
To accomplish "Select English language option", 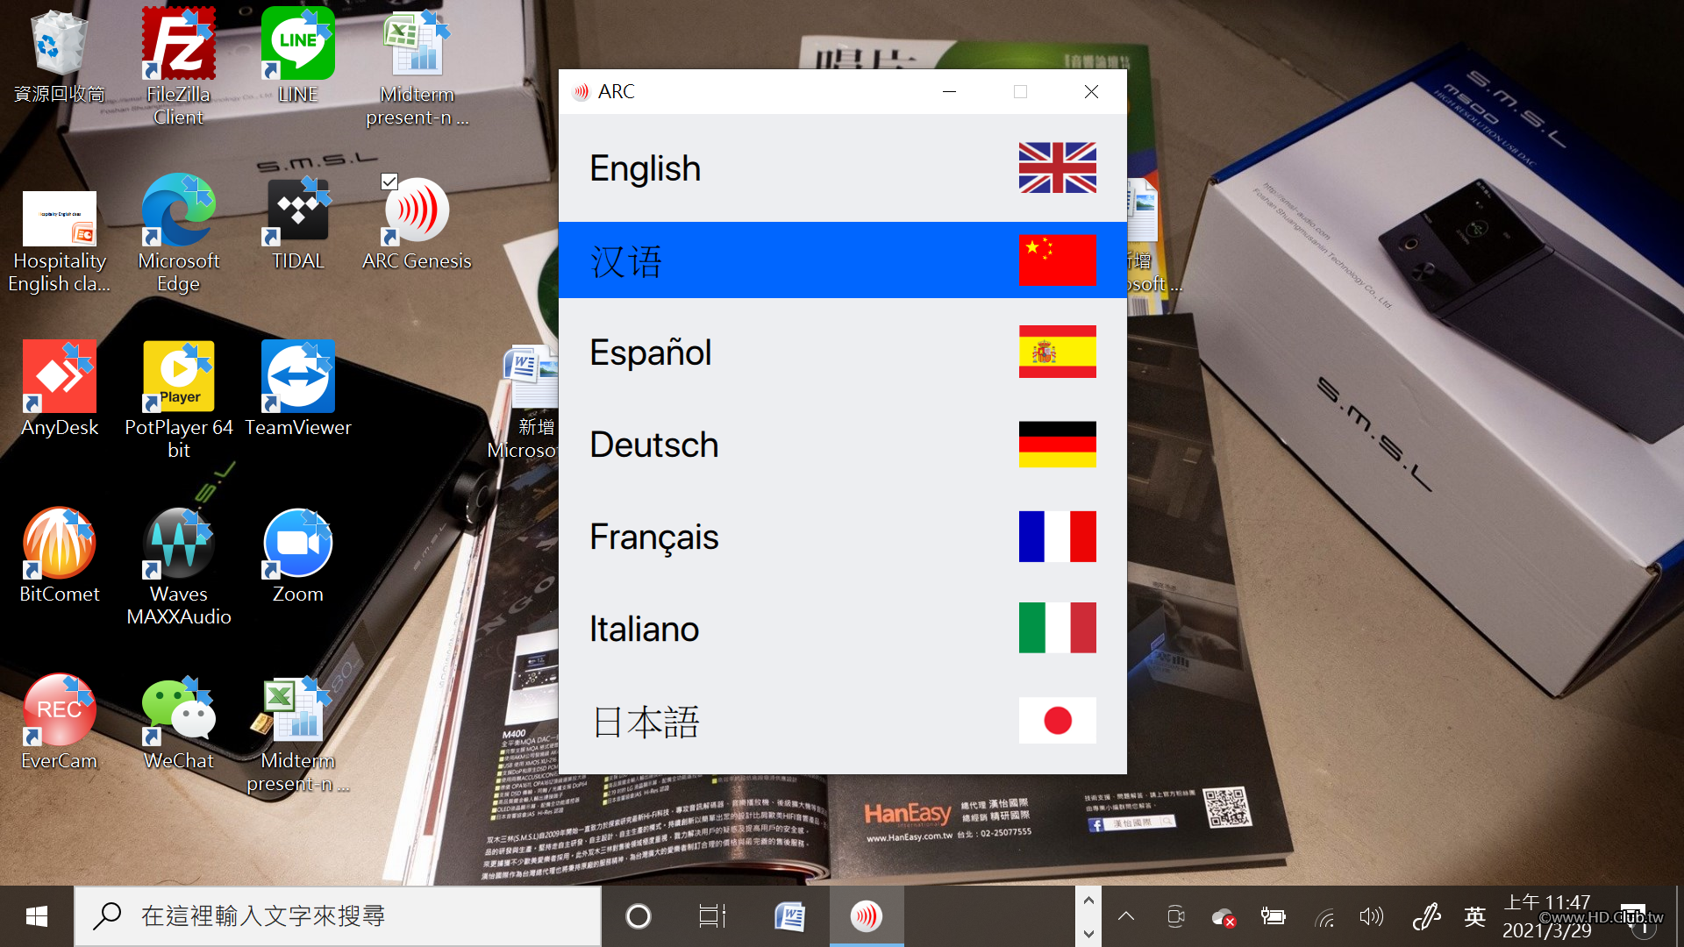I will [x=646, y=168].
